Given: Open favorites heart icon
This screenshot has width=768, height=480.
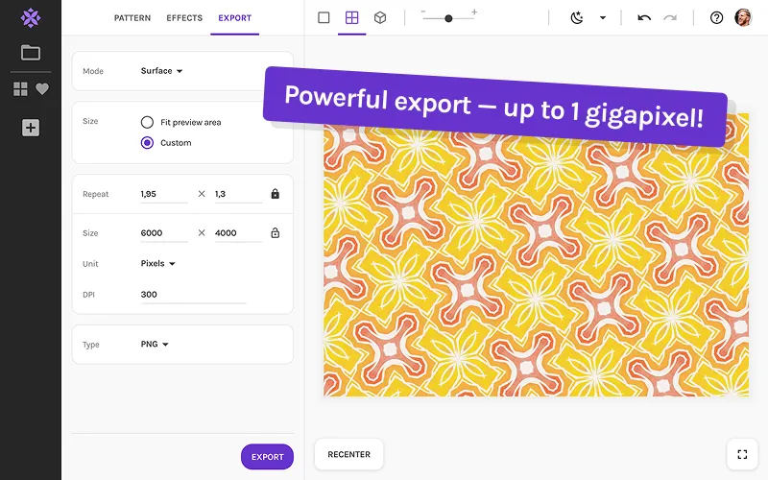Looking at the screenshot, I should point(42,89).
